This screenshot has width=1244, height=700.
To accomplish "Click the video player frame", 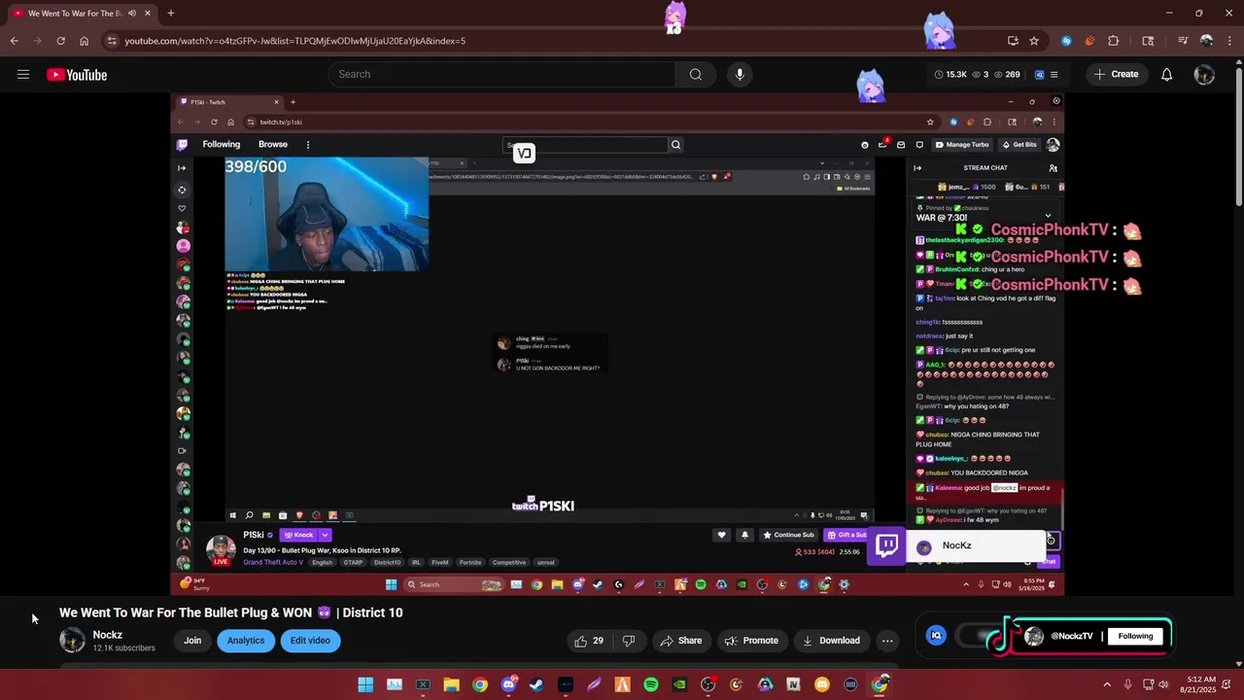I will [617, 344].
